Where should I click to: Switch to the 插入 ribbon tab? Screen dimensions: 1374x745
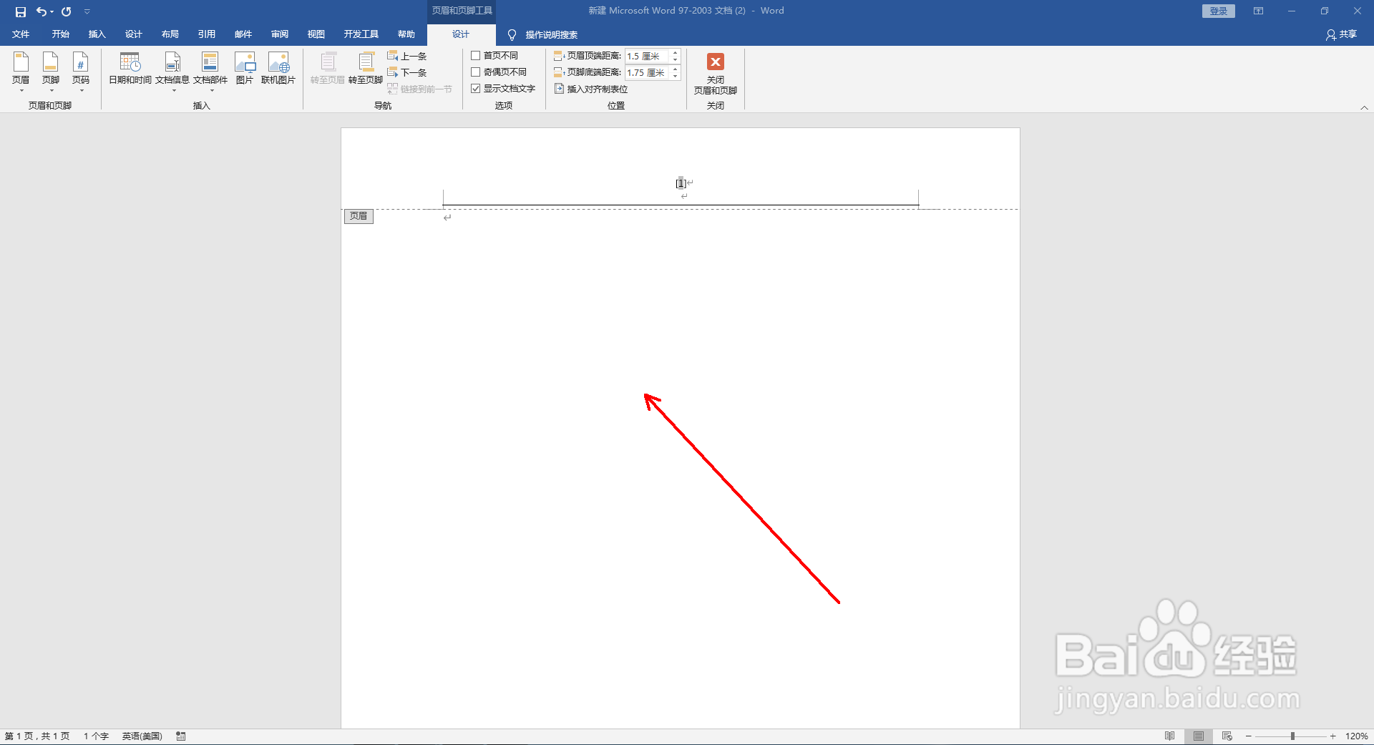pyautogui.click(x=97, y=34)
